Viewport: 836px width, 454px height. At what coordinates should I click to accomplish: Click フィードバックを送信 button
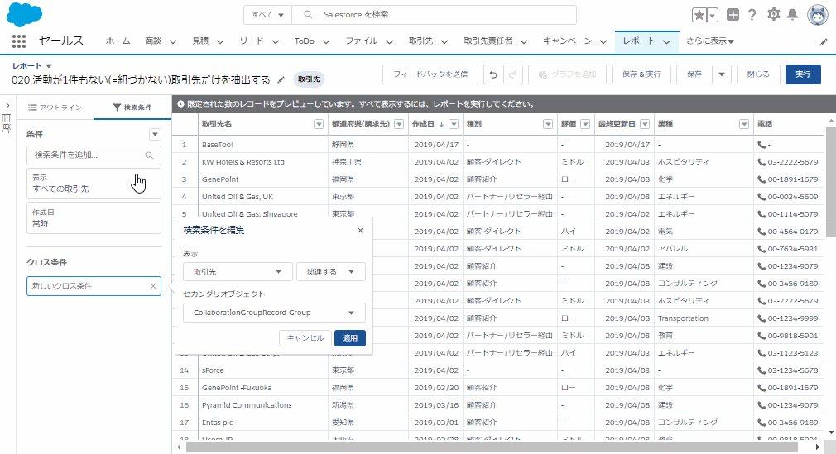click(430, 74)
